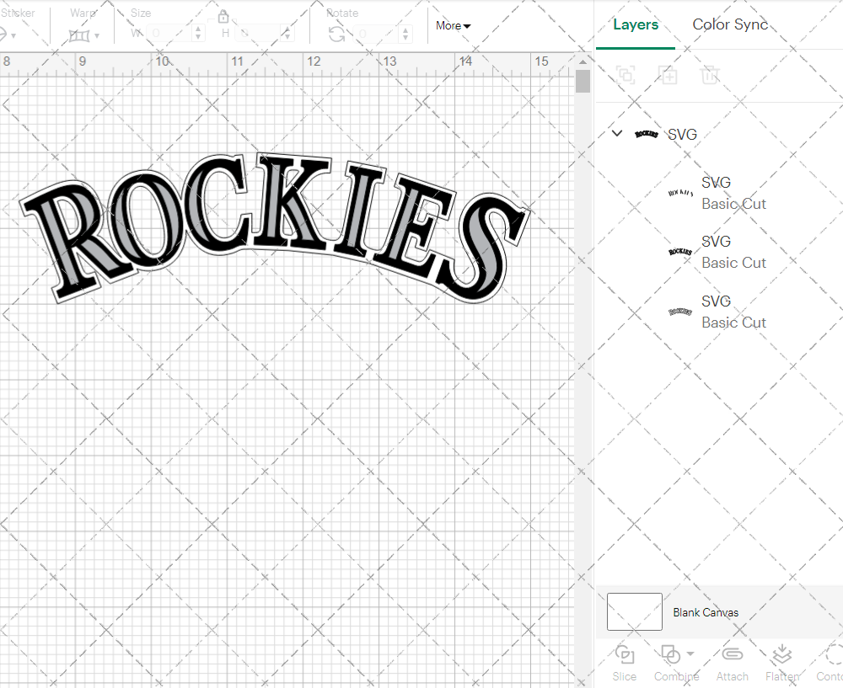Click the Rotate icon
Viewport: 843px width, 688px height.
[336, 35]
